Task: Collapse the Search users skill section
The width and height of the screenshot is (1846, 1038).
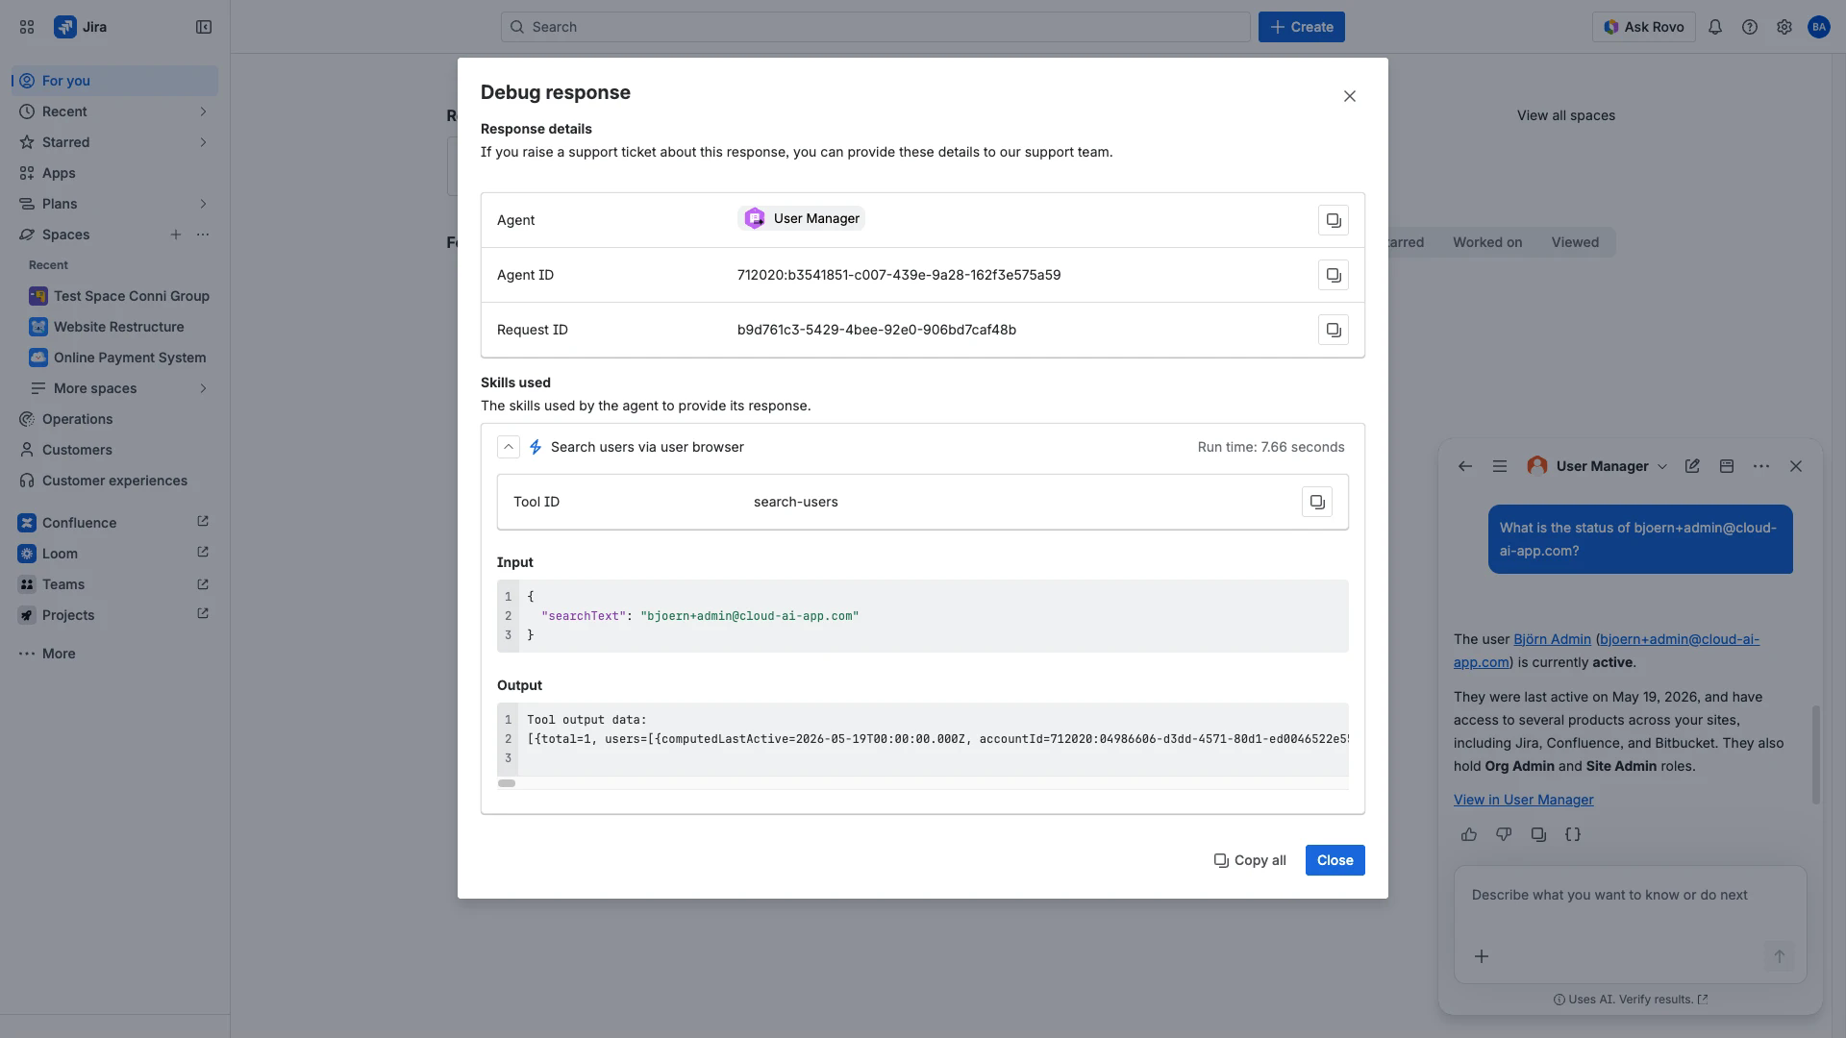Action: click(509, 447)
